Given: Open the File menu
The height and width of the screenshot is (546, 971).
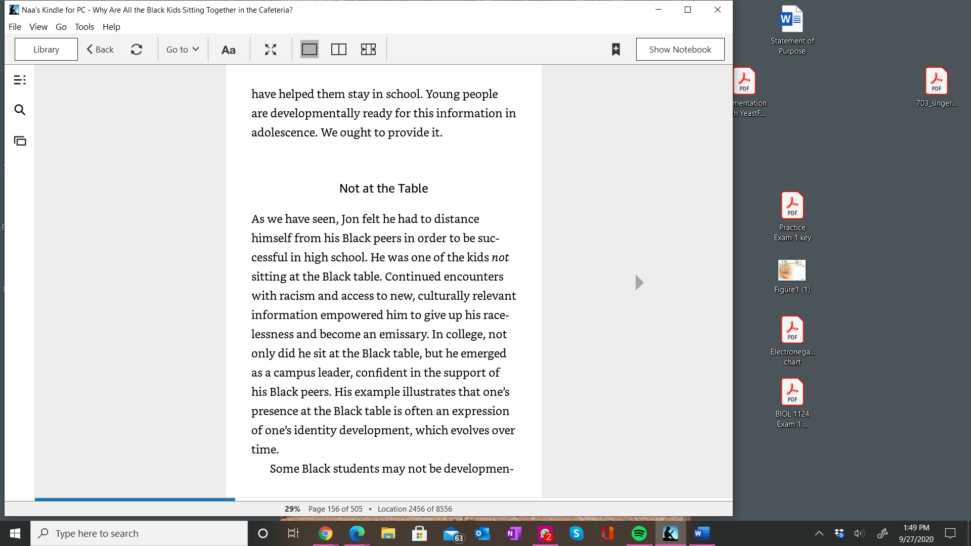Looking at the screenshot, I should [x=15, y=27].
